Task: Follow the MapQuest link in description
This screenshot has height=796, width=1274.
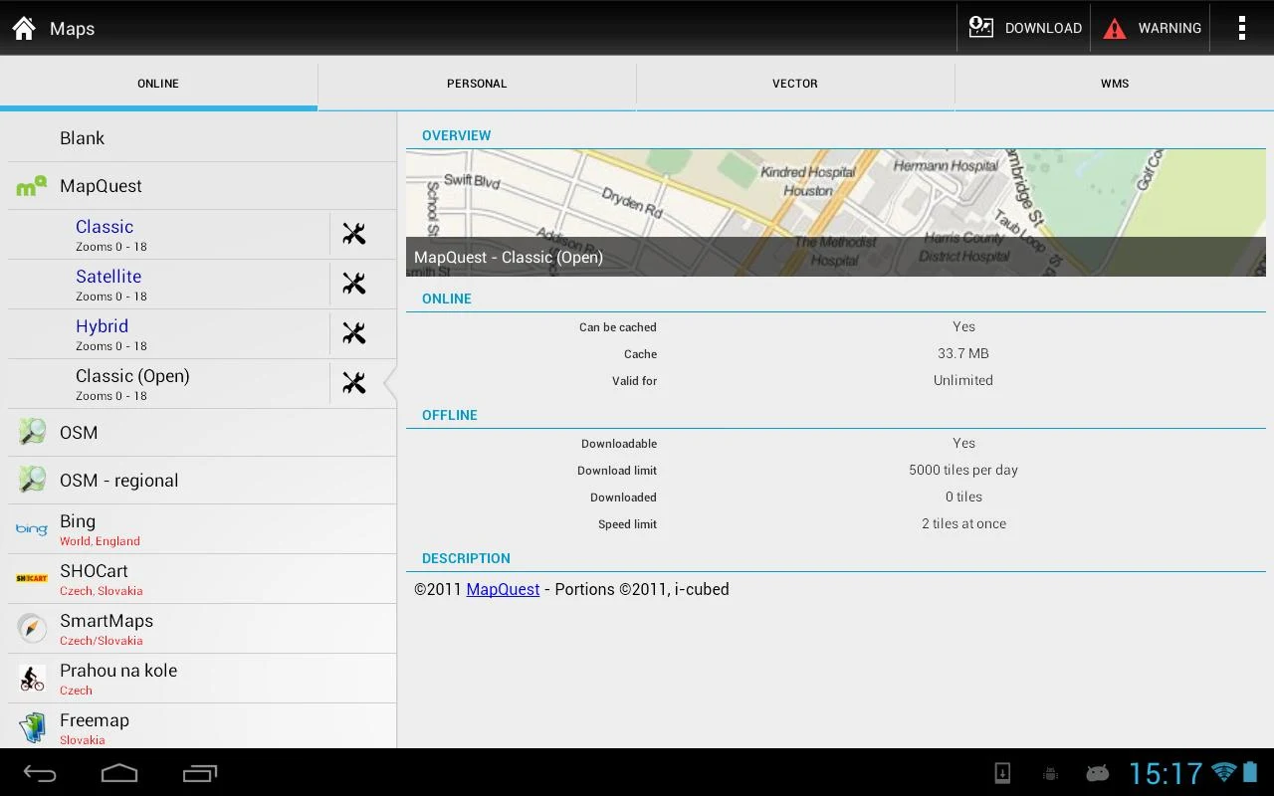Action: point(503,589)
